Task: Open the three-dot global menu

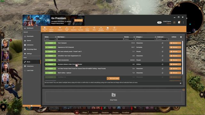Action: pyautogui.click(x=183, y=22)
